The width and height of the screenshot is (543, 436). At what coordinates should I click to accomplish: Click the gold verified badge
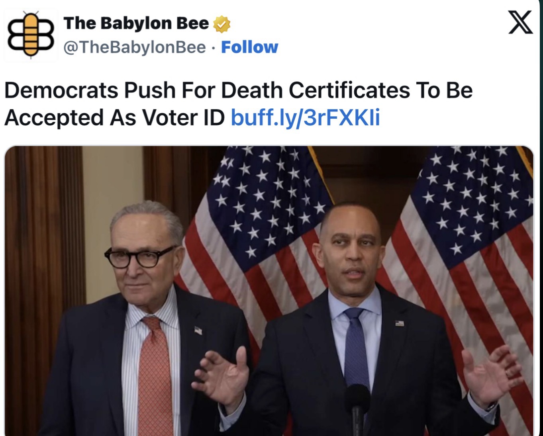pos(222,24)
